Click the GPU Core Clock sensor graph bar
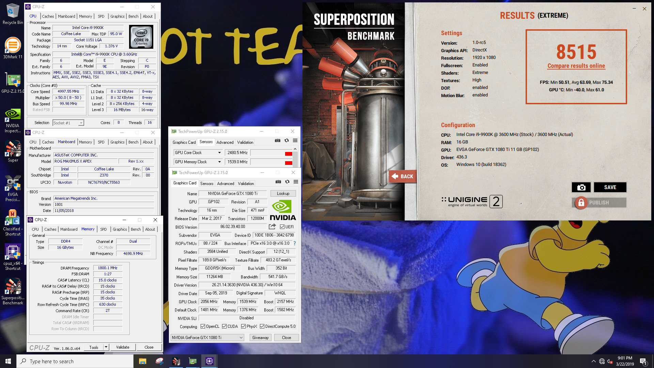Viewport: 654px width, 368px height. tap(271, 153)
